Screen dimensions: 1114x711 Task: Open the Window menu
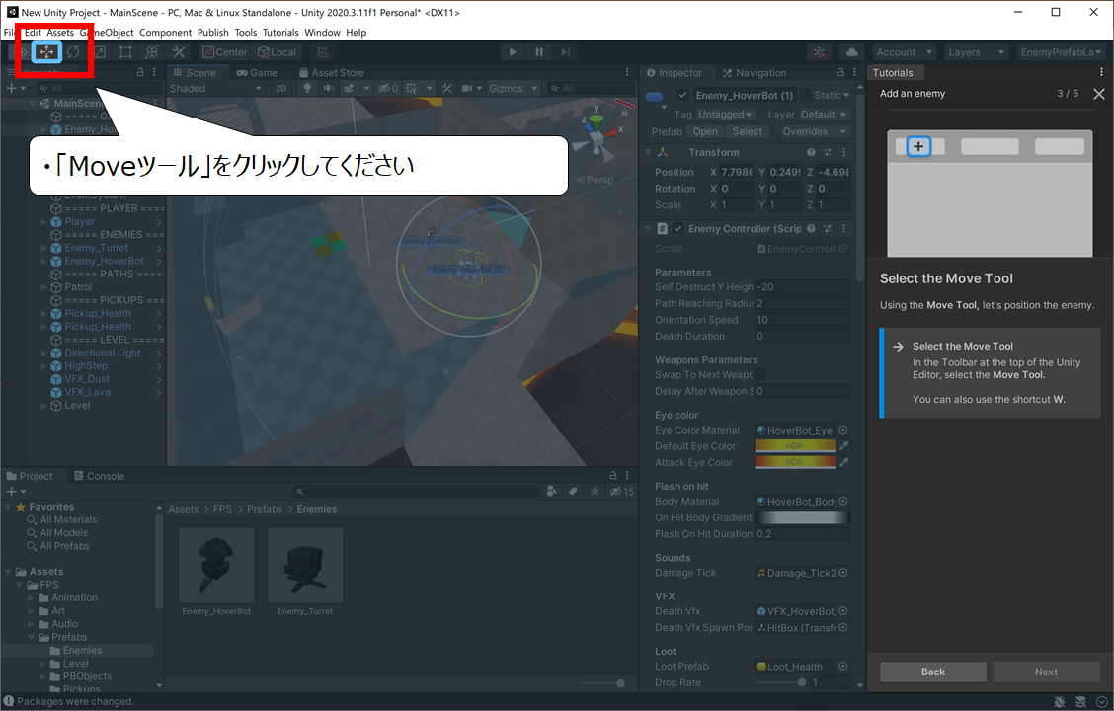point(323,32)
